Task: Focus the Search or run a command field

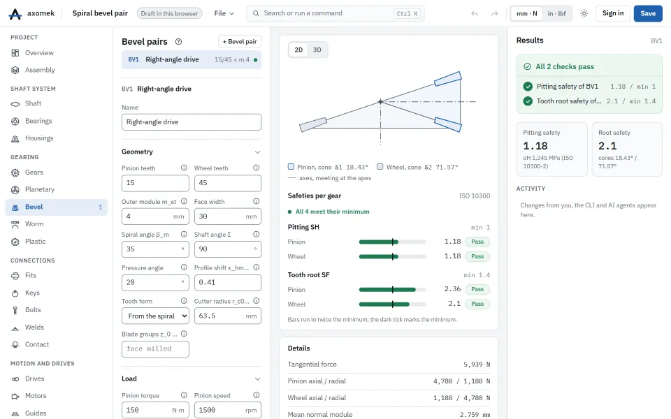Action: tap(335, 14)
